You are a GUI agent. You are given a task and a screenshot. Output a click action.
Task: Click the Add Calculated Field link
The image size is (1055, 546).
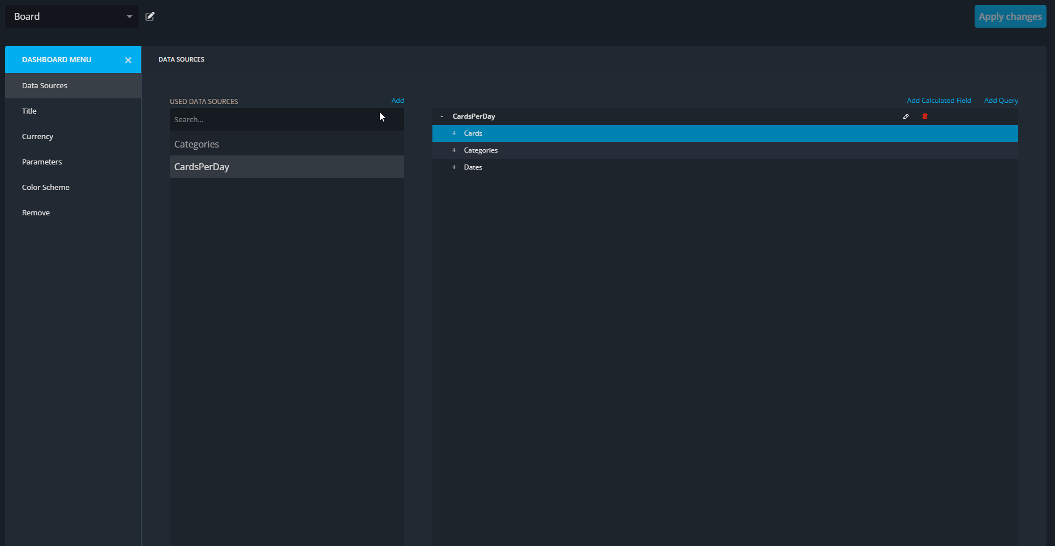pos(939,101)
